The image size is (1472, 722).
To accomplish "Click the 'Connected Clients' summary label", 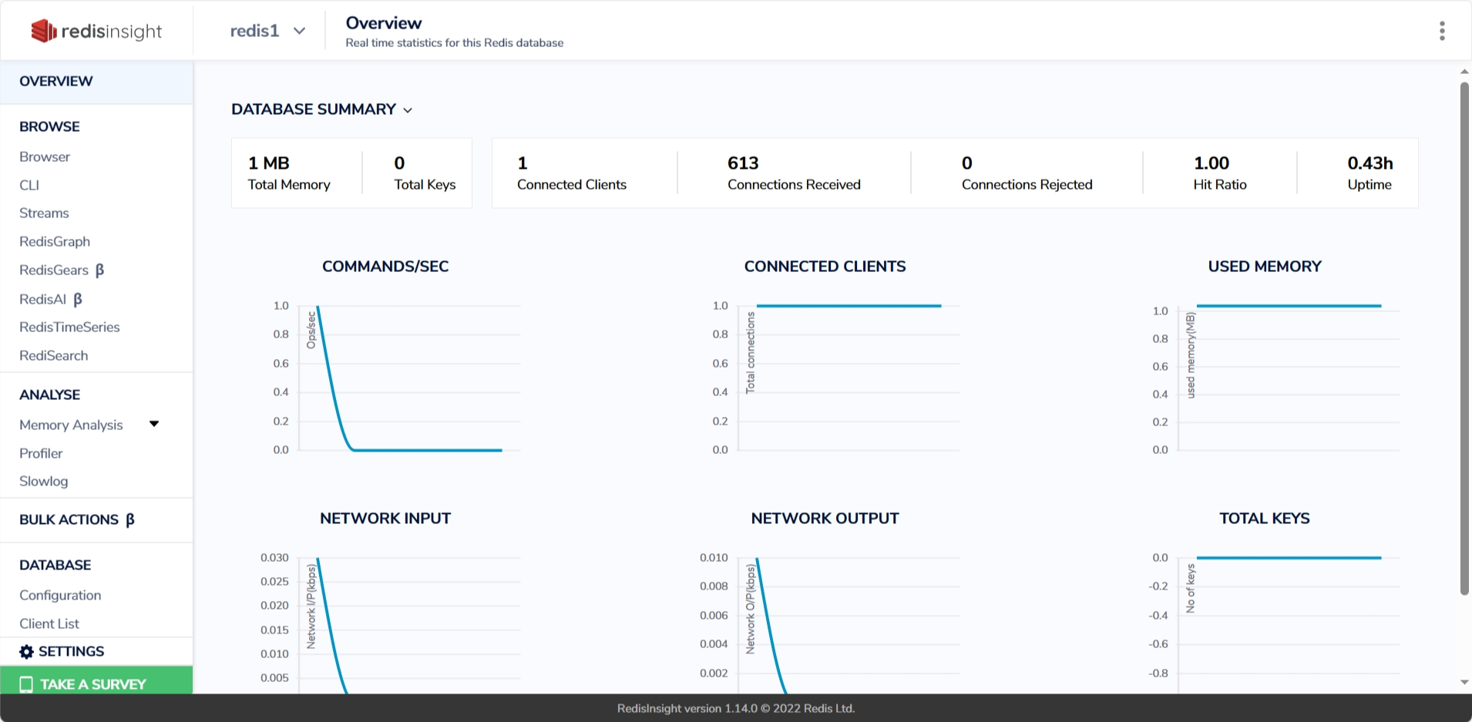I will coord(572,185).
